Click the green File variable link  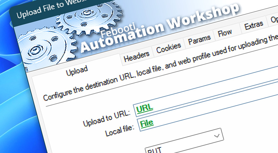click(147, 123)
